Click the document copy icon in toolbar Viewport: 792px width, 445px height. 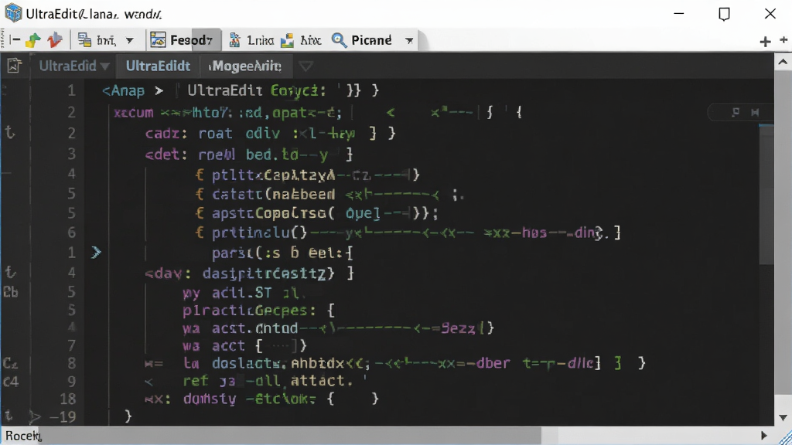click(84, 40)
